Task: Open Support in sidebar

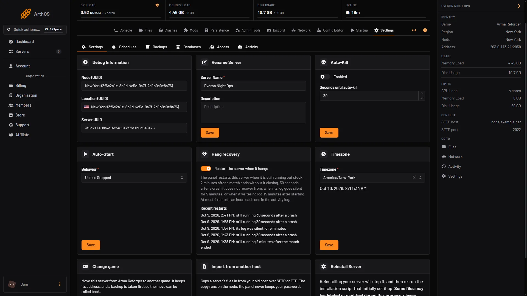Action: (35, 125)
